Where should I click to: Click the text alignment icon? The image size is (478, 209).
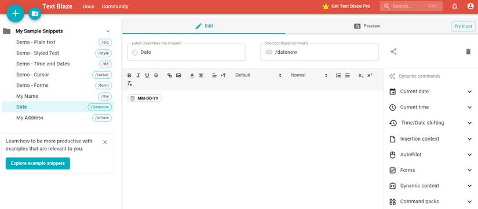[x=214, y=75]
